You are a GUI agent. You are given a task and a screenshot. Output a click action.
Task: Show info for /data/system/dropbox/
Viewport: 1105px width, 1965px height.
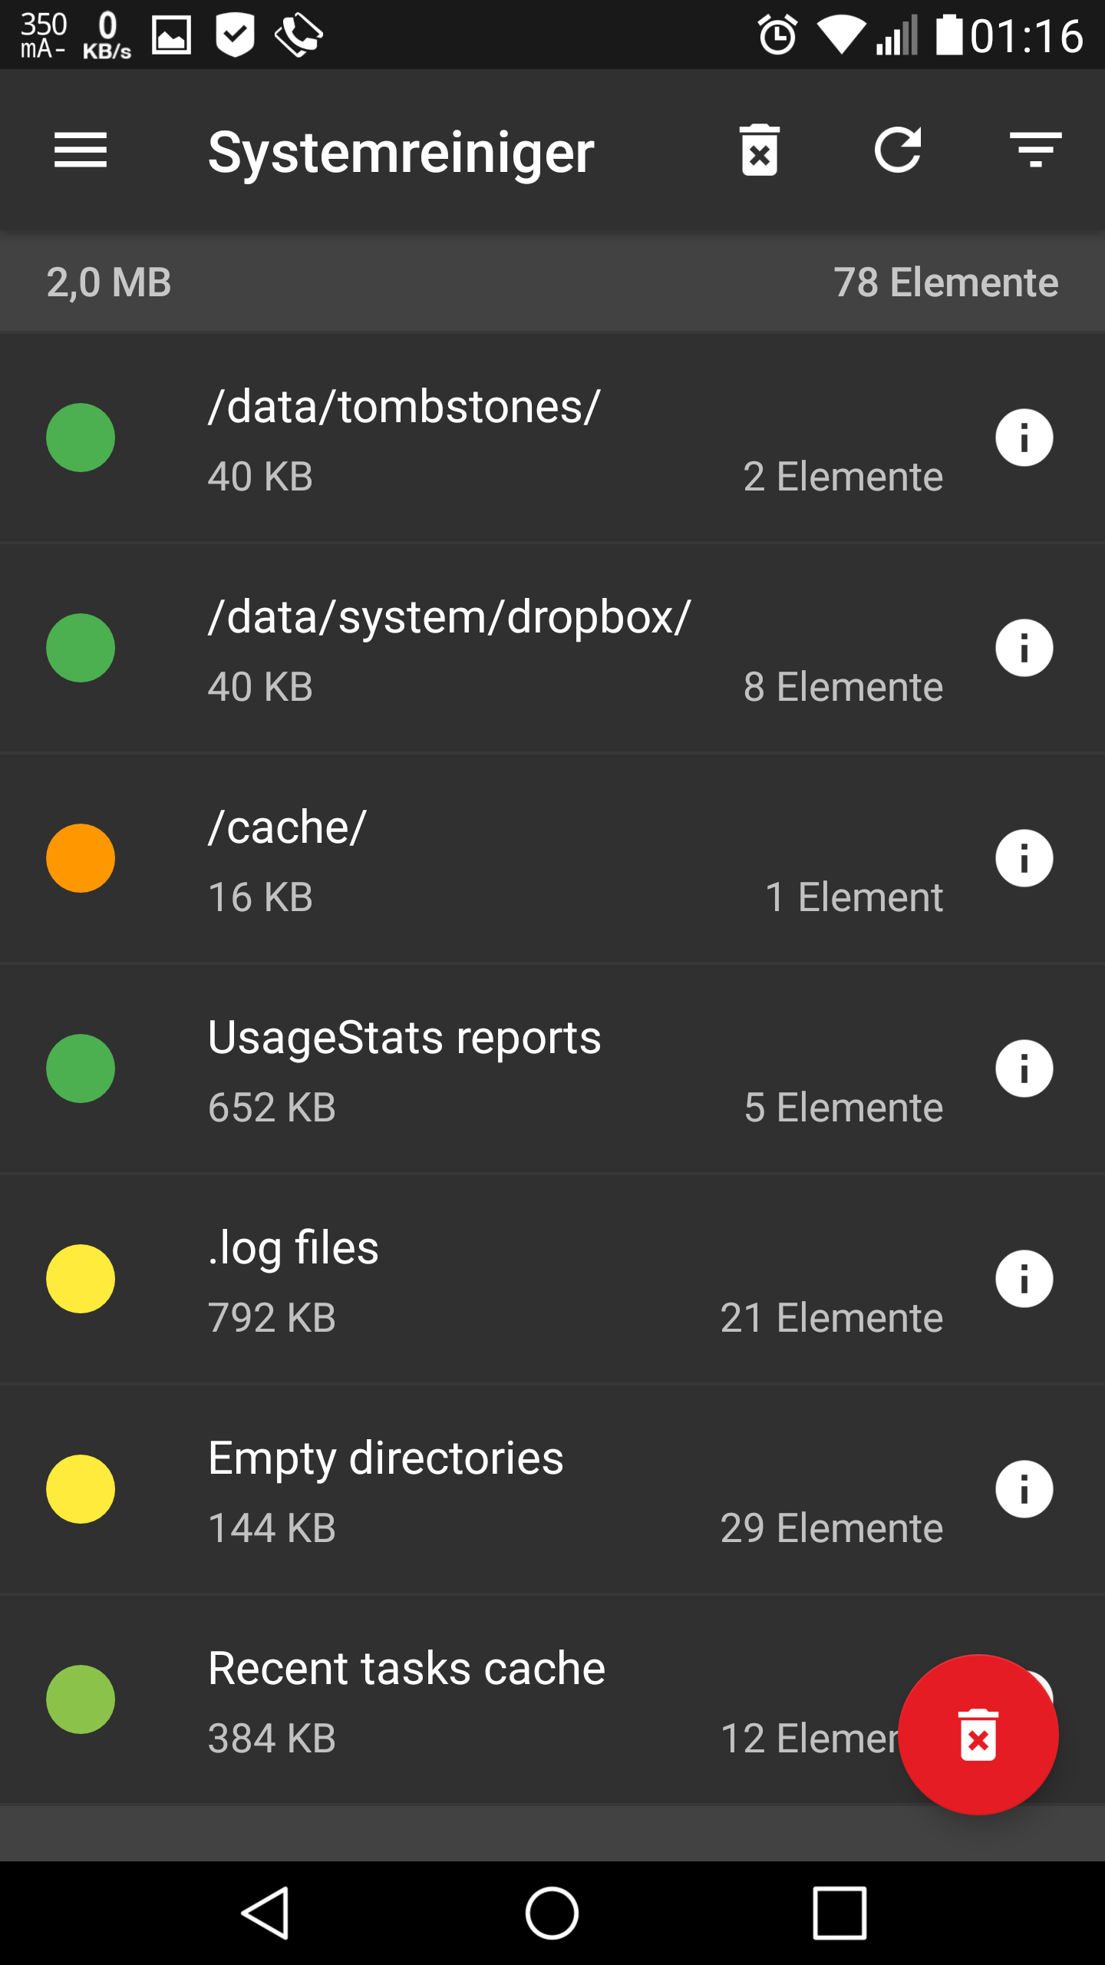click(x=1024, y=648)
